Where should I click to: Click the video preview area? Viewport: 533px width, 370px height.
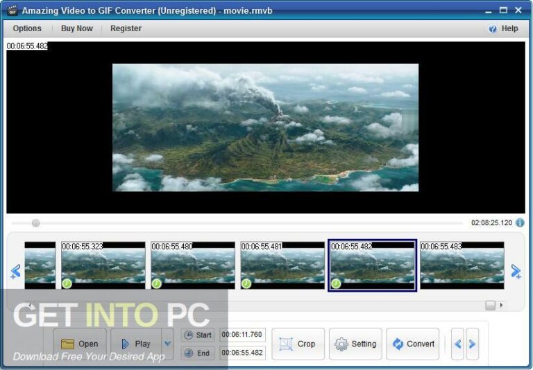(266, 127)
